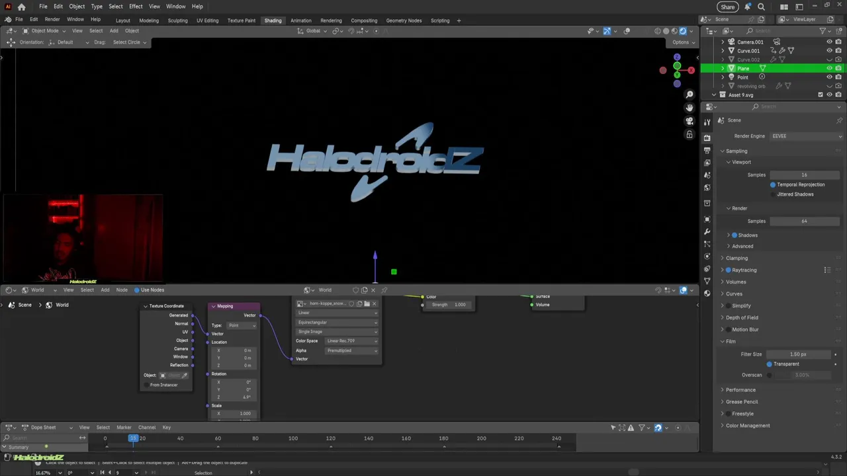Open Illustrator notifications bell

pos(748,7)
